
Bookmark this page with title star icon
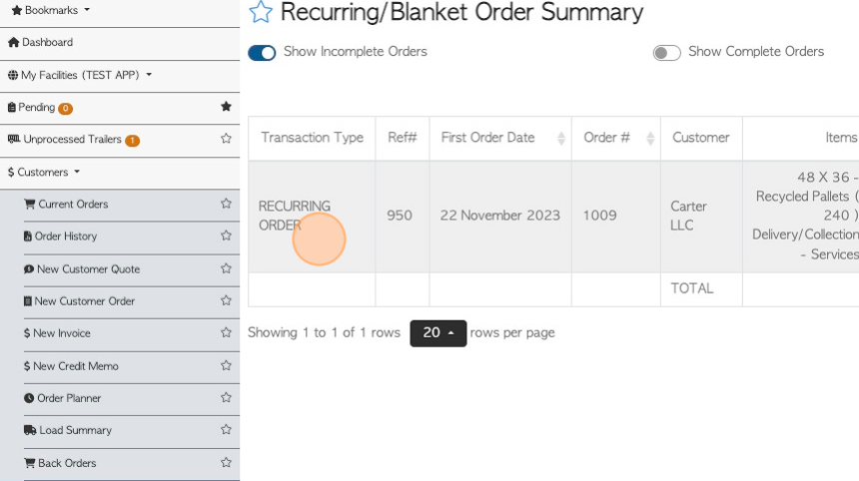[260, 12]
